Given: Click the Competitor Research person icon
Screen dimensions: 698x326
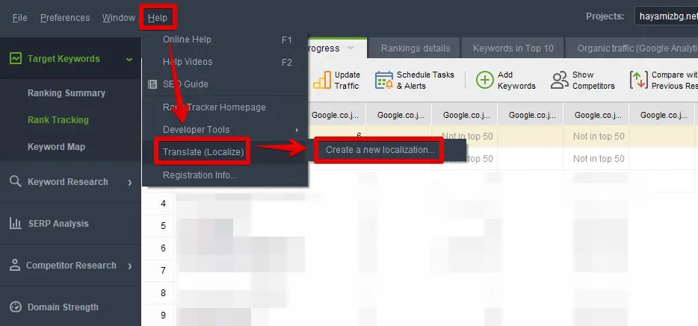Looking at the screenshot, I should (x=14, y=265).
